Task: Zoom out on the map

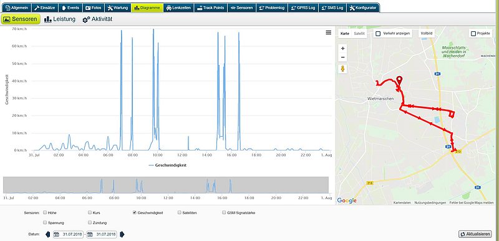Action: pyautogui.click(x=342, y=57)
